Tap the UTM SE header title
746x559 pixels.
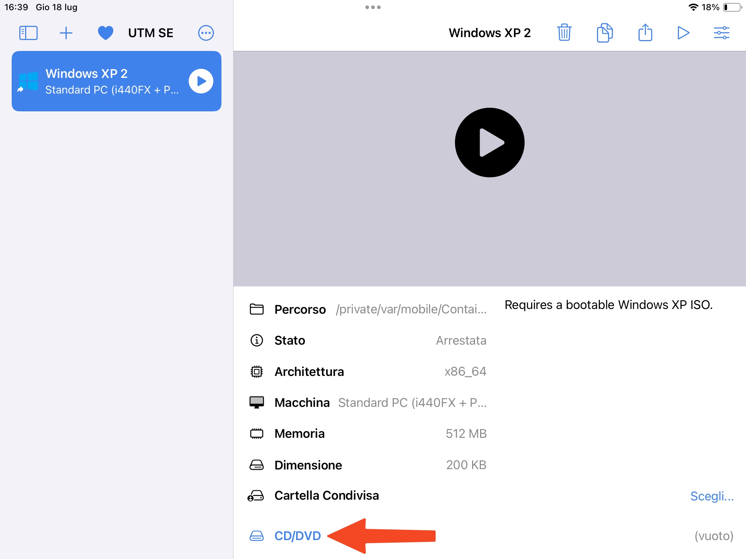coord(151,33)
